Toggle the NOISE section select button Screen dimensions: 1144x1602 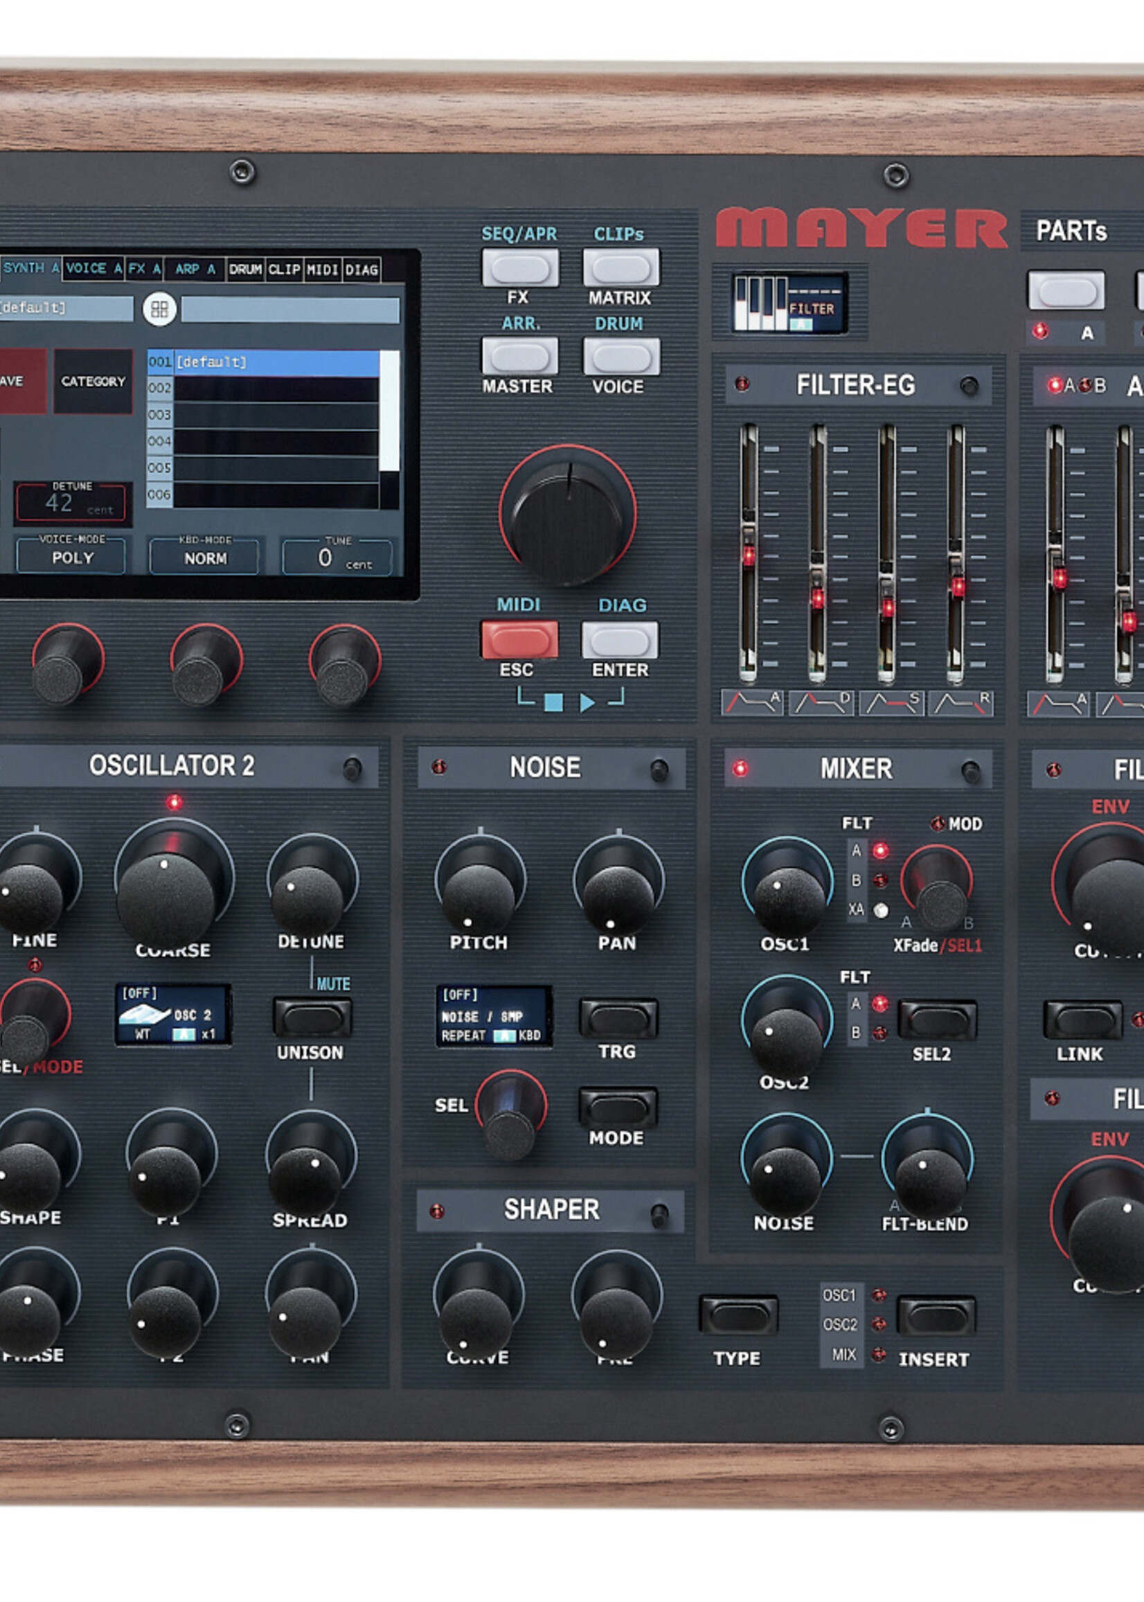[x=659, y=771]
